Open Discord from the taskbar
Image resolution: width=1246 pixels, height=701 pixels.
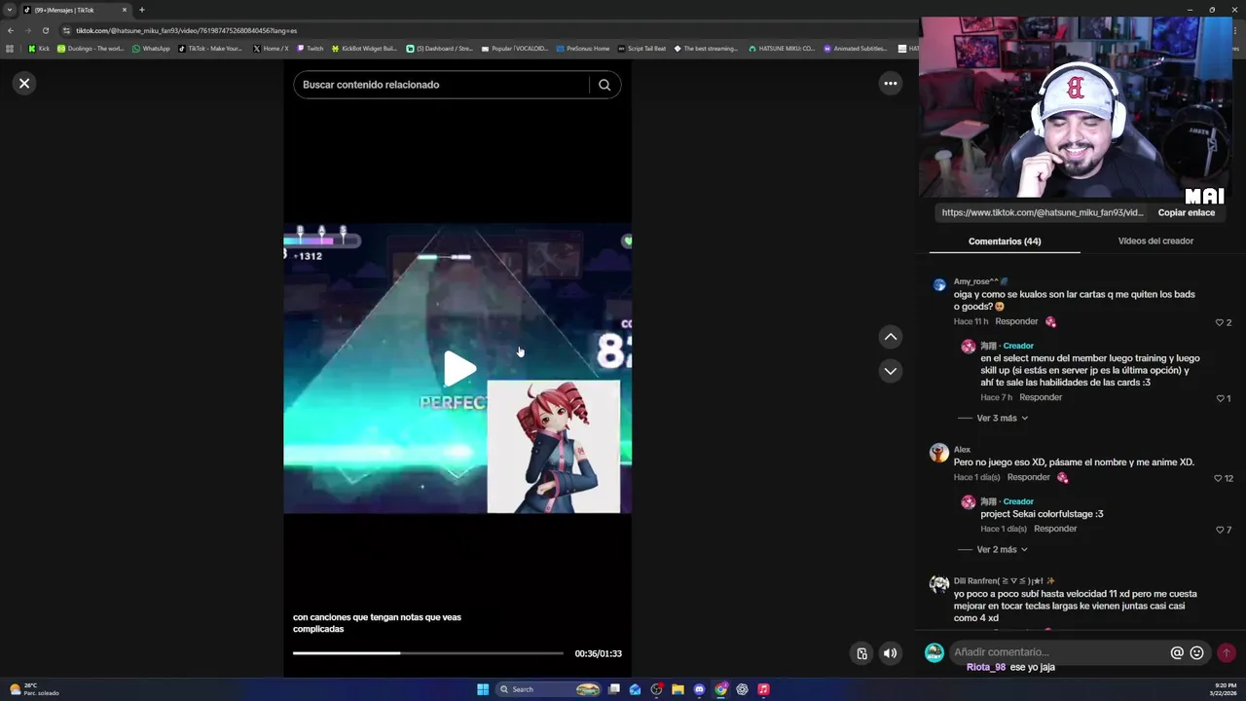(699, 689)
